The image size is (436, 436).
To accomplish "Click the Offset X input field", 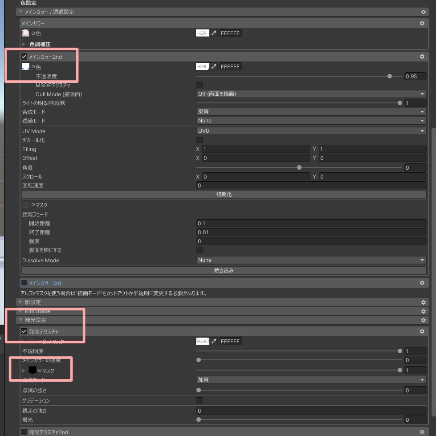I will pyautogui.click(x=256, y=158).
